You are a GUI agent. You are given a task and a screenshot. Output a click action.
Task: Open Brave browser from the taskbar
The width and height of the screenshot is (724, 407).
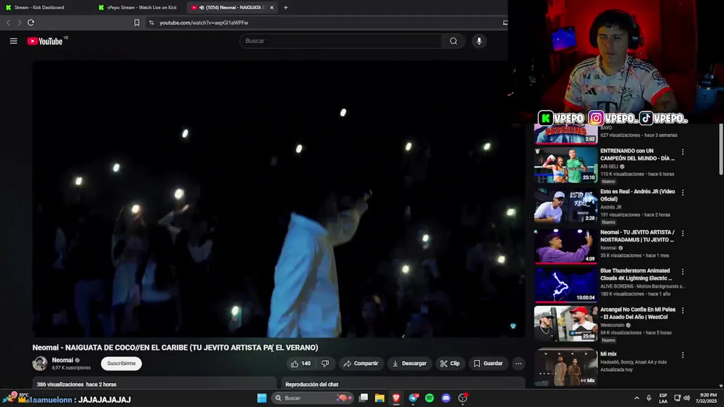point(396,398)
